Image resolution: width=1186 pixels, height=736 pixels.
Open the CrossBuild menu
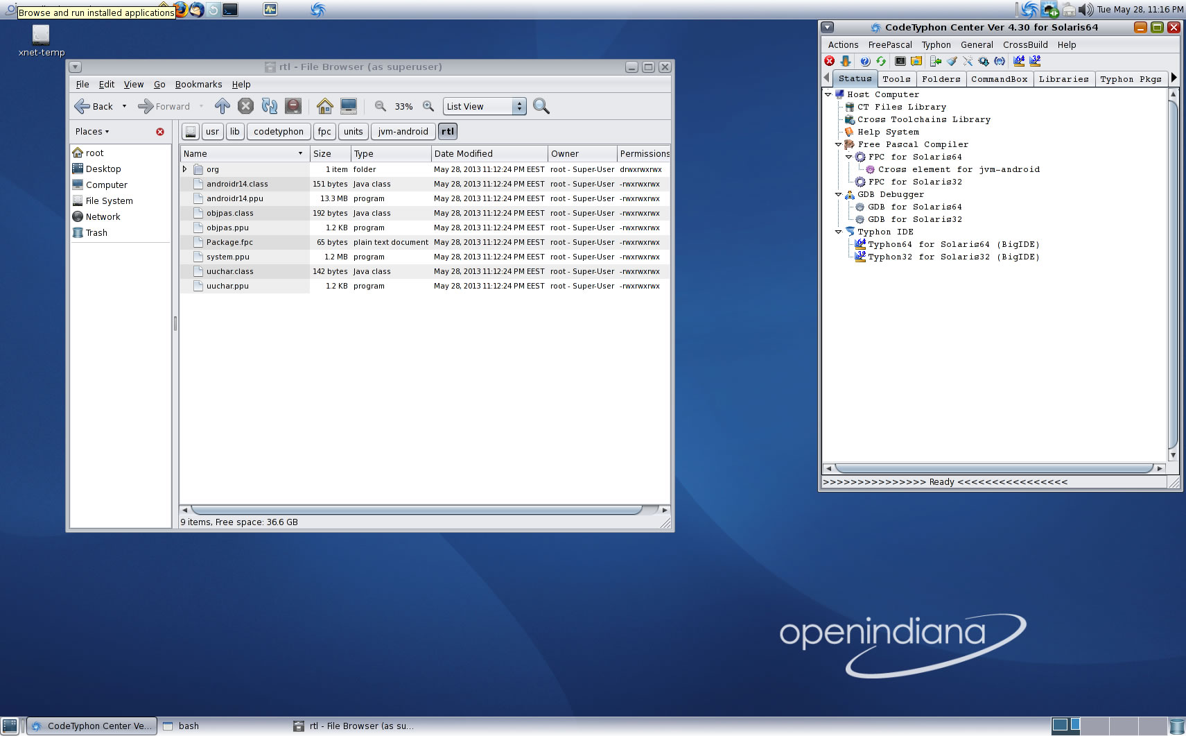click(1025, 45)
